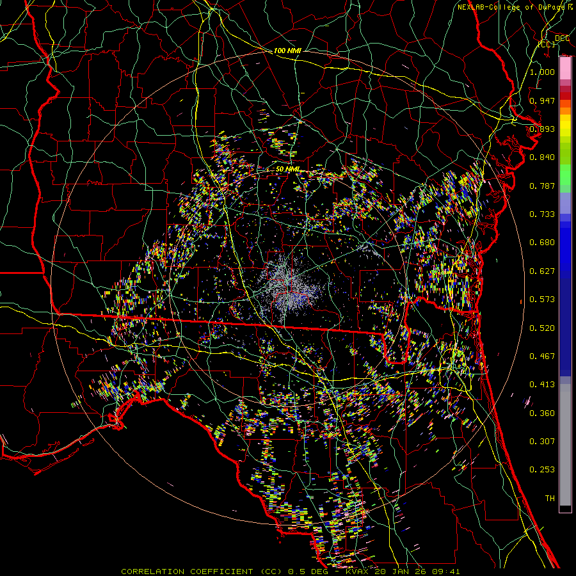Select the 0.253 scale label
Screen dimensions: 576x576
click(x=542, y=470)
